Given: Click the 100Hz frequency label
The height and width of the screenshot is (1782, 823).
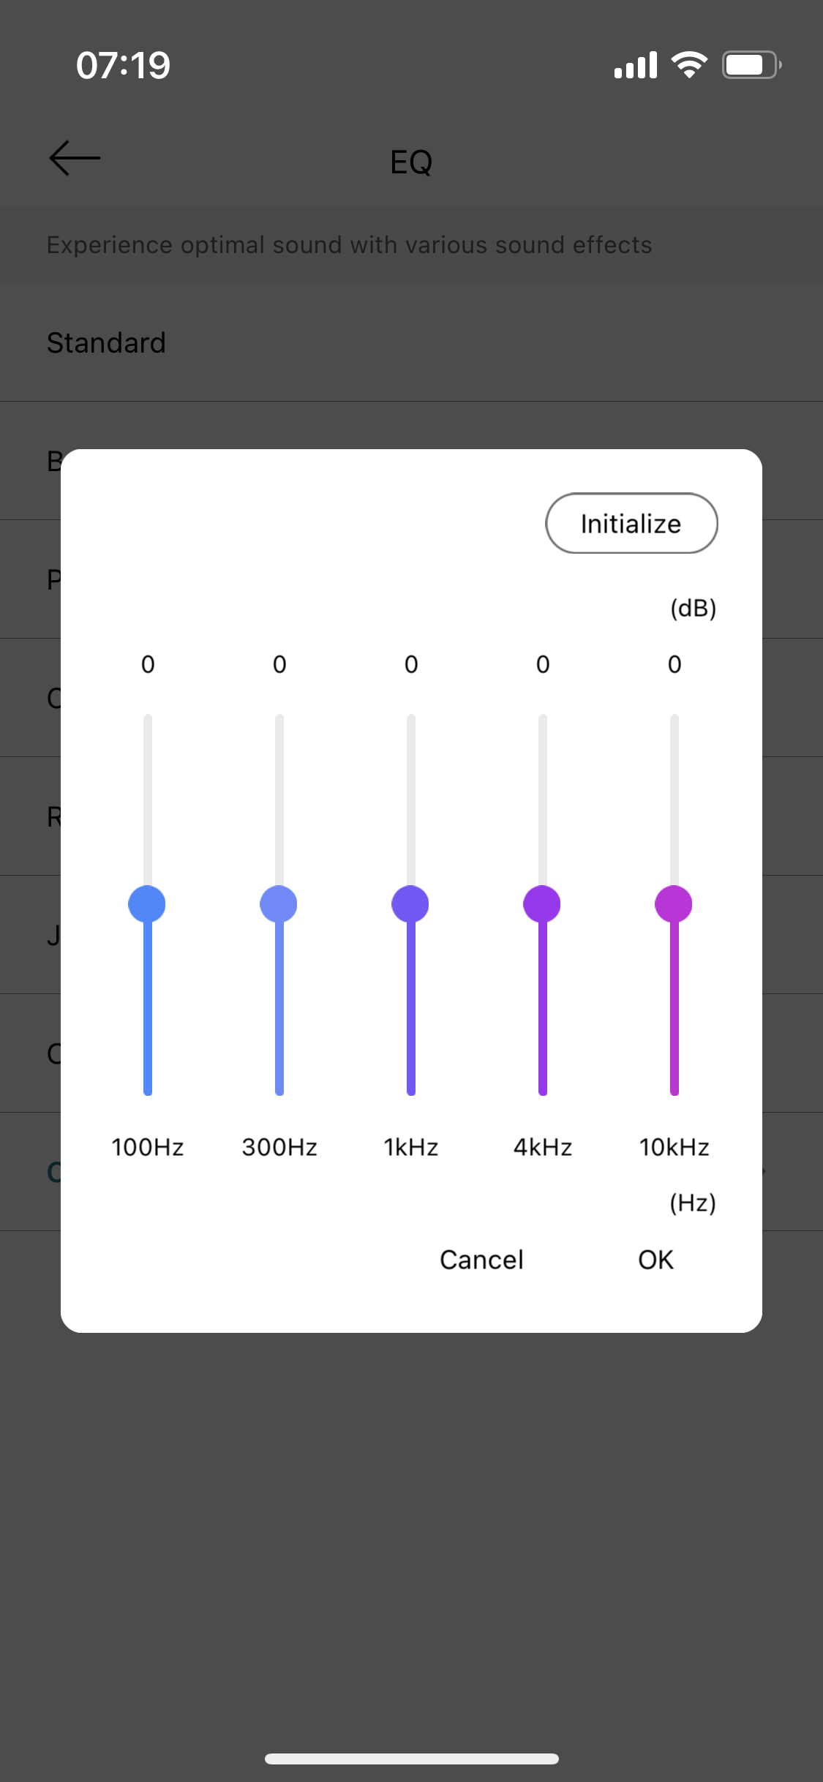Looking at the screenshot, I should [x=148, y=1147].
